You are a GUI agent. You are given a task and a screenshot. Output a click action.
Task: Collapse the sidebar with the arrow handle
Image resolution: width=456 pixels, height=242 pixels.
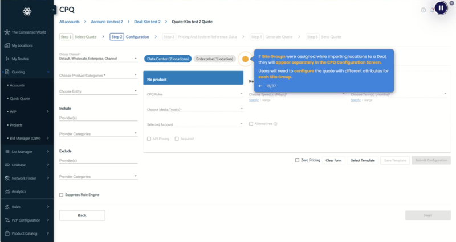pos(54,10)
